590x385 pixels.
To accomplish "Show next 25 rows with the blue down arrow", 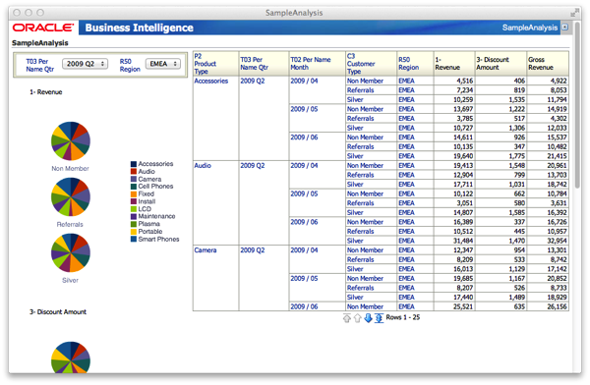I will pos(368,318).
